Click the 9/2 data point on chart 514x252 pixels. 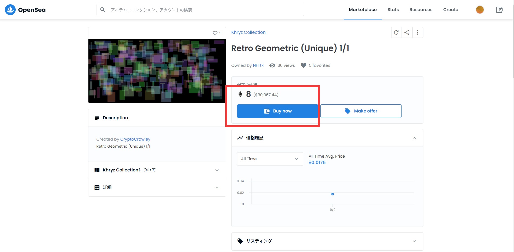tap(333, 194)
